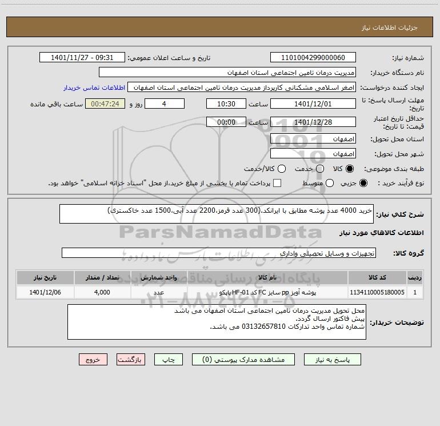
Task: Click the تعداد / مقدار column header
Action: point(102,277)
